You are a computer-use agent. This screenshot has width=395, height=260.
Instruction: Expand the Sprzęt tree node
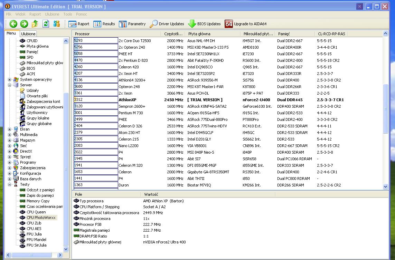10,157
